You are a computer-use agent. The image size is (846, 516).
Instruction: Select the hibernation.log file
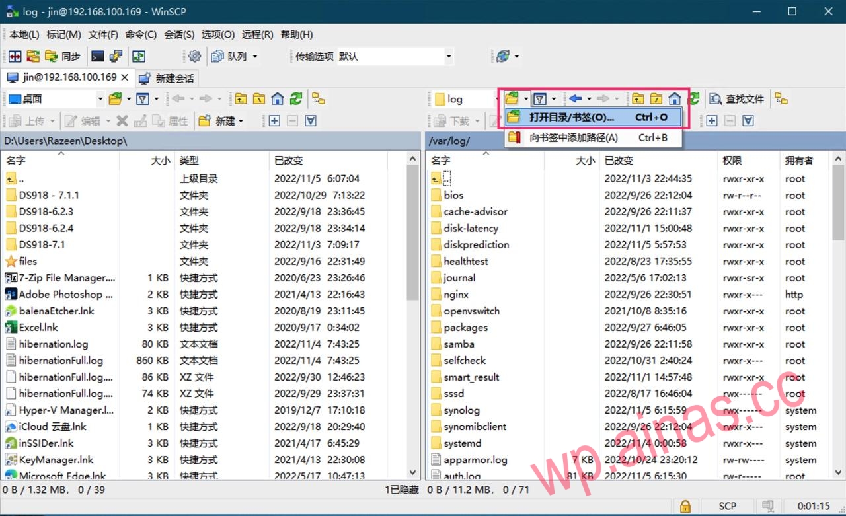coord(53,344)
